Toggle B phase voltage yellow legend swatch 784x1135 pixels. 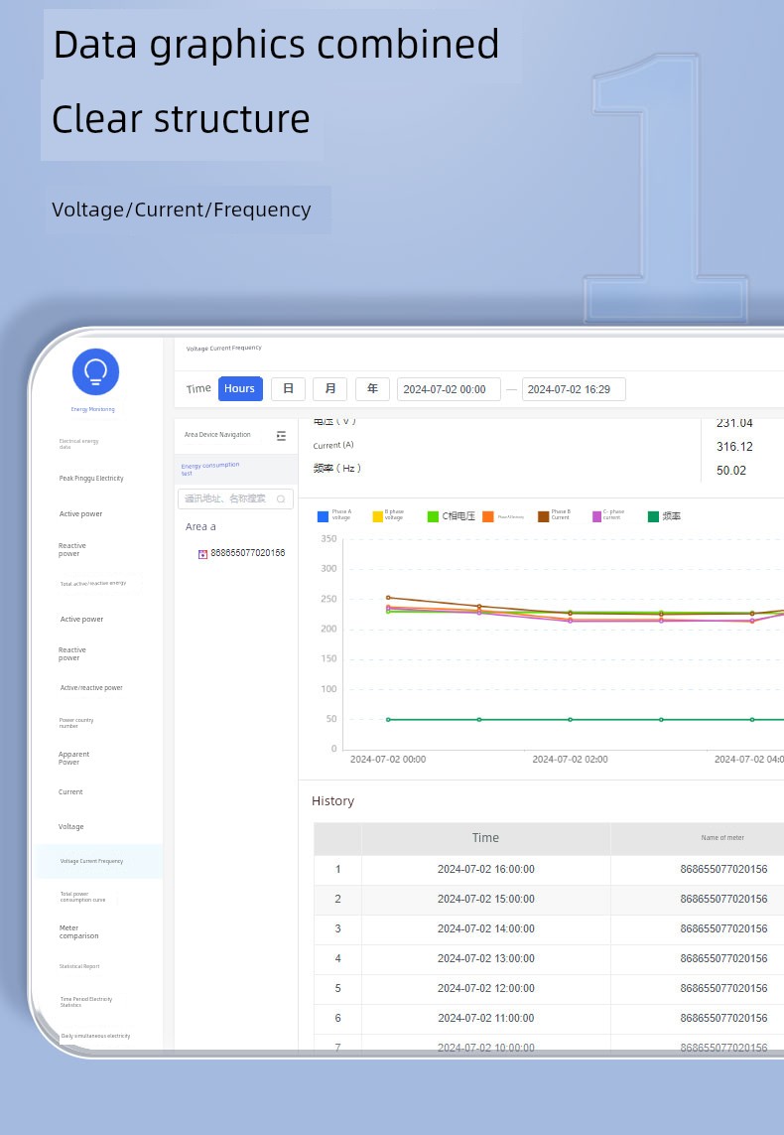377,516
